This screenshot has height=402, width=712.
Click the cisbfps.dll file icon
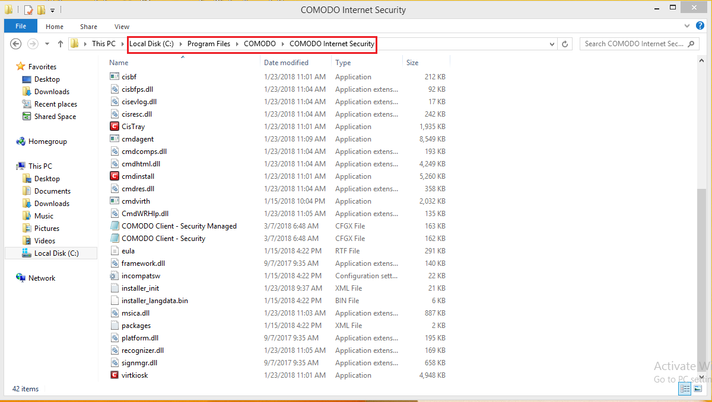point(115,89)
